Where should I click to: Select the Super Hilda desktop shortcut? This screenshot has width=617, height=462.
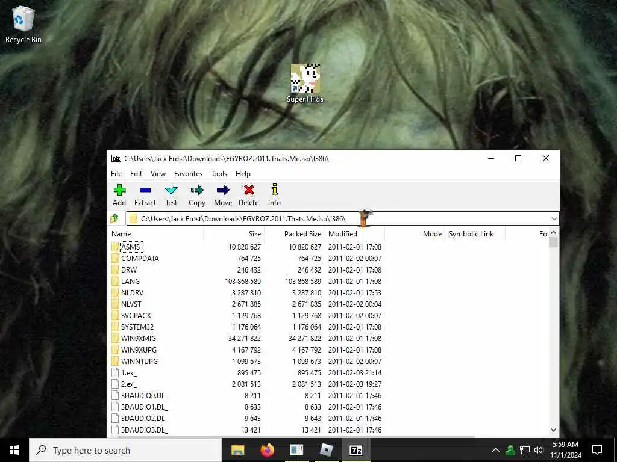(305, 83)
